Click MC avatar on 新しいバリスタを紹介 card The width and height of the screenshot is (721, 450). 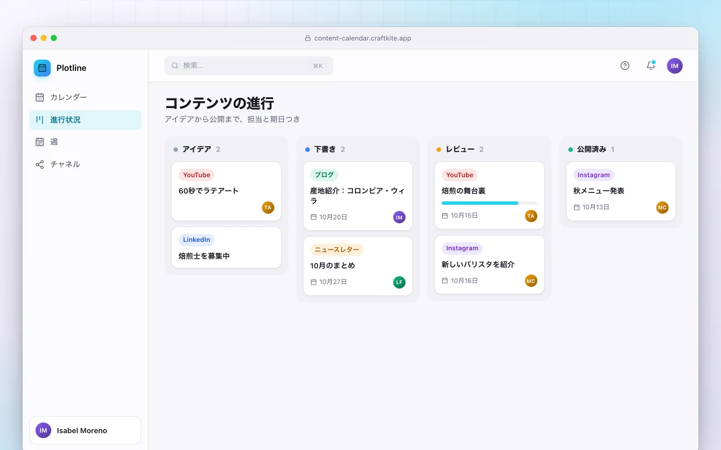tap(531, 281)
